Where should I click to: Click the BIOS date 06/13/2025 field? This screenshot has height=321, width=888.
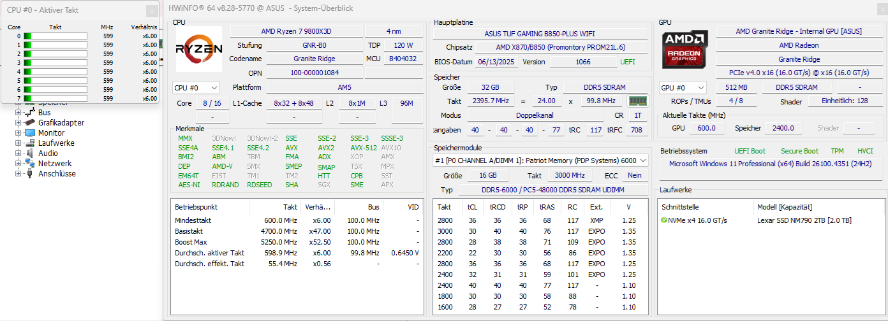[498, 62]
